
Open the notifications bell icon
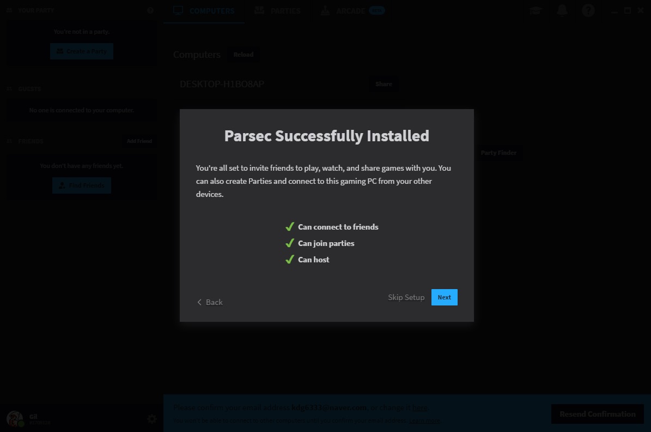coord(562,10)
